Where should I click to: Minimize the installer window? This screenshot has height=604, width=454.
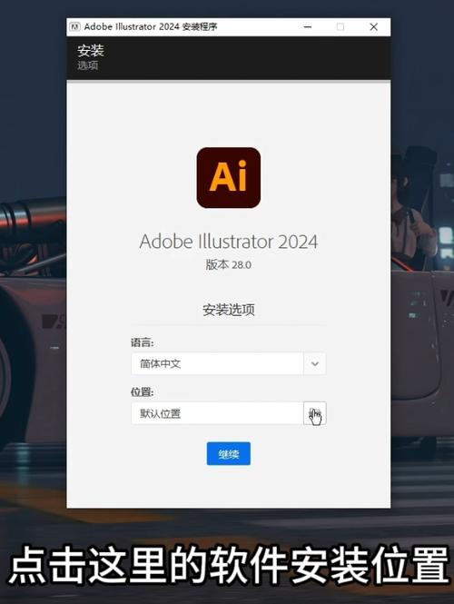308,27
